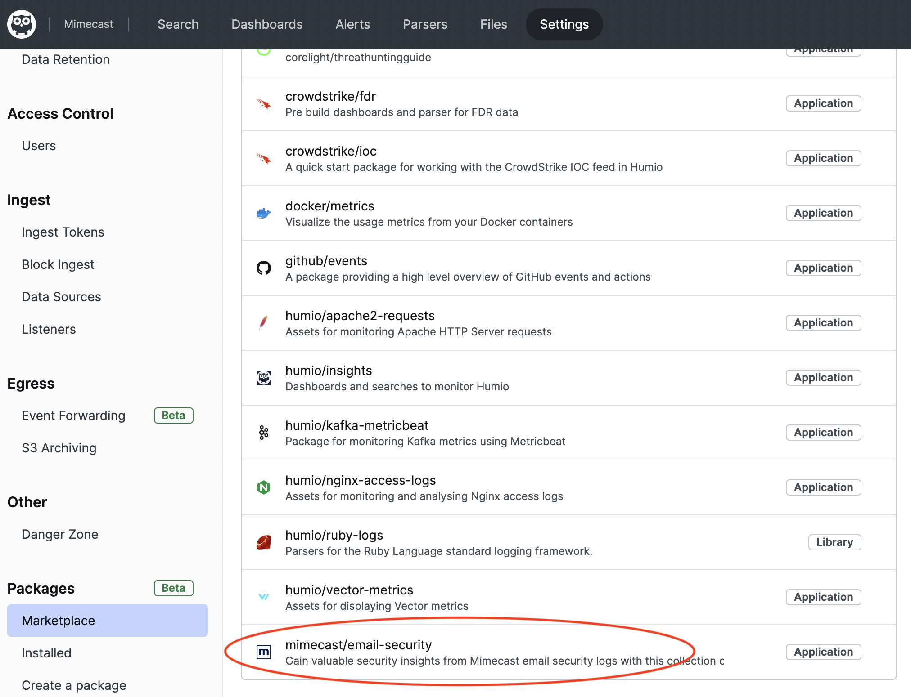Click the Mimecast repository name
Screen dimensions: 911x697
[x=89, y=24]
